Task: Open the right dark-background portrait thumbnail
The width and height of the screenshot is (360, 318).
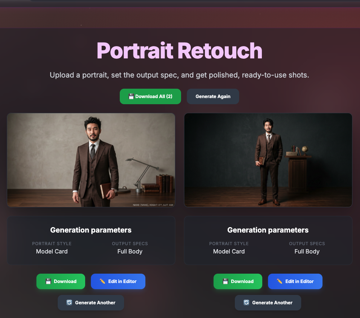Action: click(268, 160)
